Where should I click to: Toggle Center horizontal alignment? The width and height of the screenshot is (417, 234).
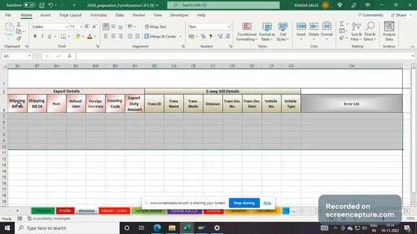(x=113, y=36)
